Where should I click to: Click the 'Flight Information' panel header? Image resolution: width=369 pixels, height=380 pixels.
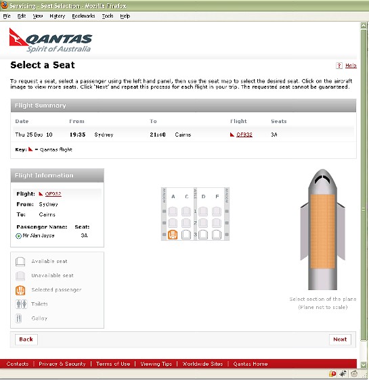[58, 175]
